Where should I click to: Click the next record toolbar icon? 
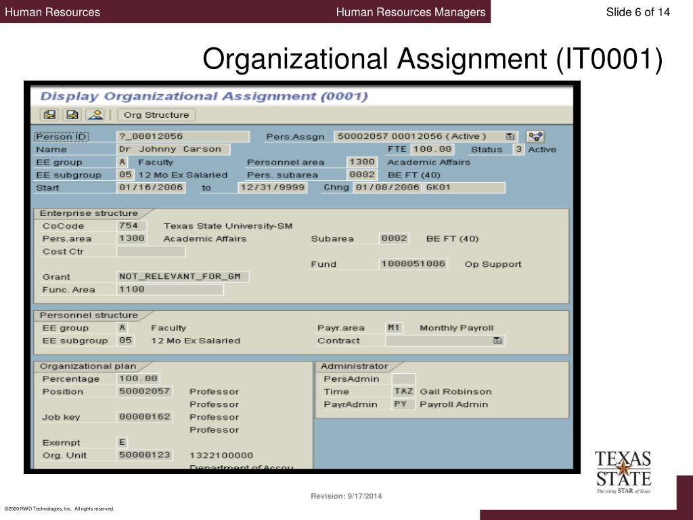[x=72, y=115]
